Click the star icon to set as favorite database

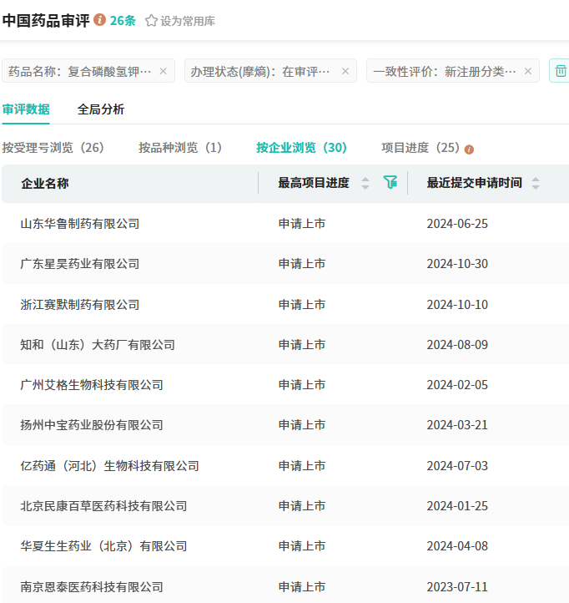click(x=151, y=21)
